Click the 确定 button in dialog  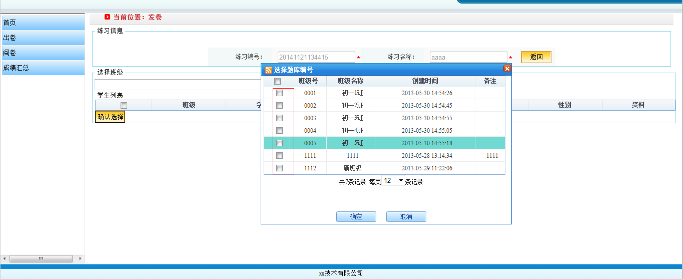356,216
